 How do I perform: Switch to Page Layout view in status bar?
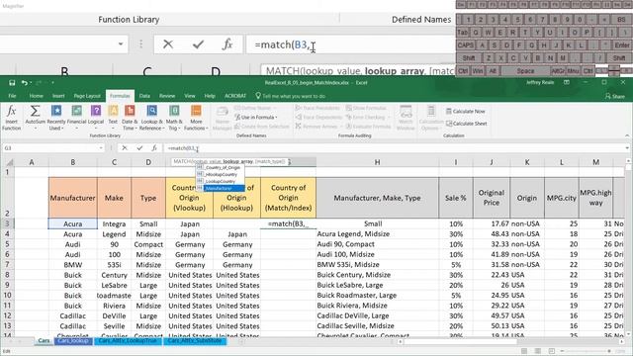[x=537, y=351]
